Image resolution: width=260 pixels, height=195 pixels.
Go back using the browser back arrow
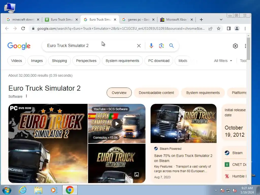[7, 28]
